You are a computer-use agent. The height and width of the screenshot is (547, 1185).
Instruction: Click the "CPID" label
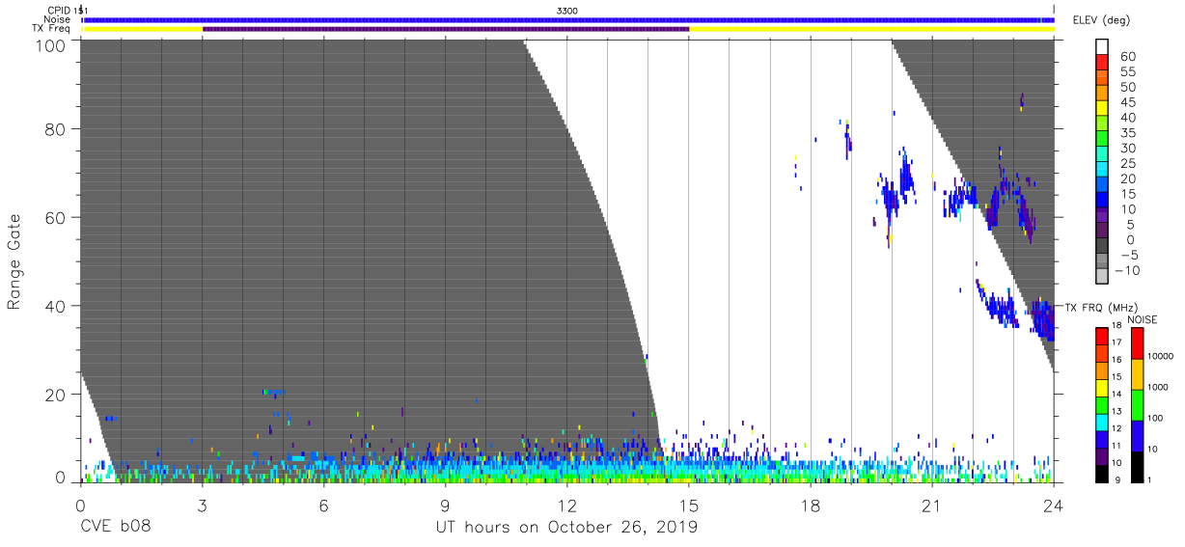[x=59, y=11]
